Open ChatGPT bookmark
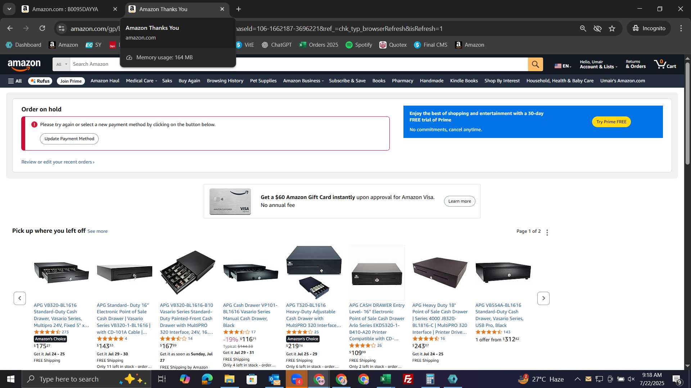This screenshot has height=388, width=691. pos(276,45)
